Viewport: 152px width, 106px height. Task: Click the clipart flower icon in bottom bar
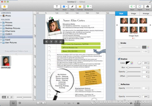click(20, 103)
